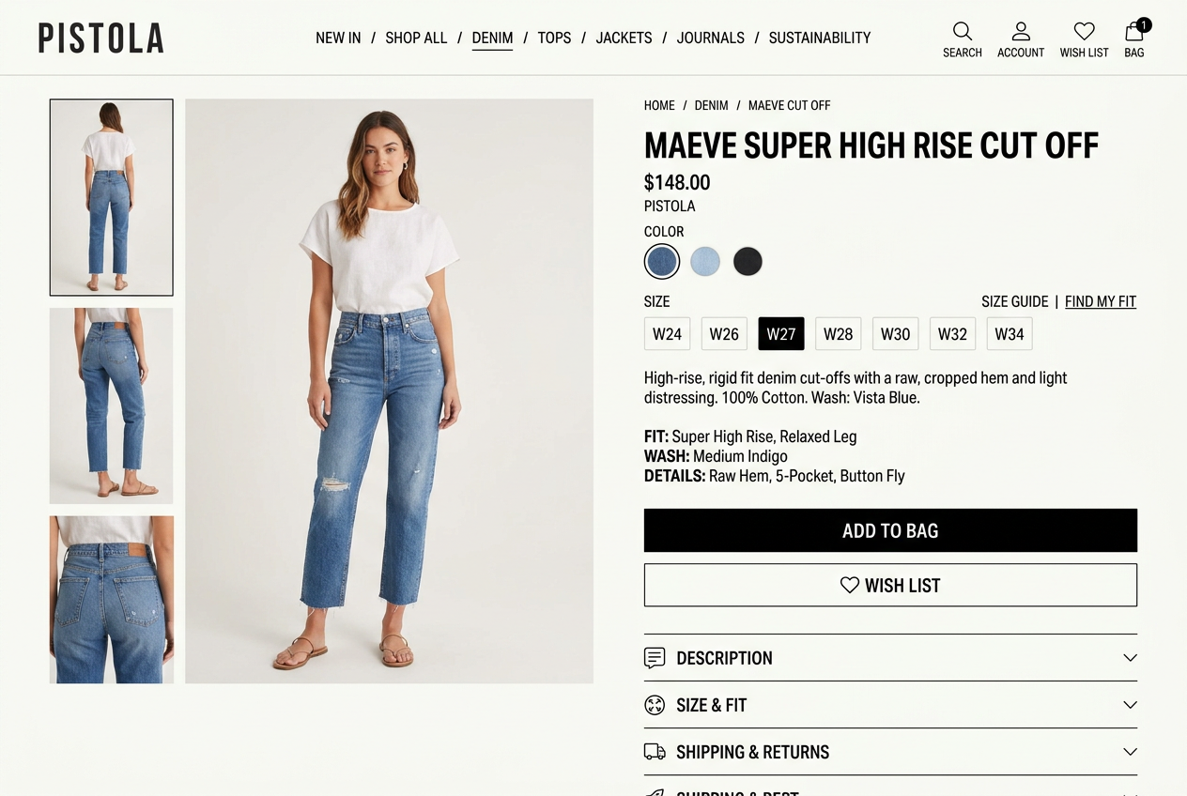Select size W24

tap(667, 334)
